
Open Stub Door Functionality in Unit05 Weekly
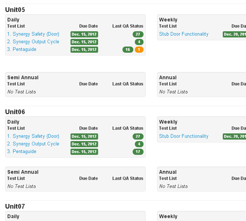point(184,34)
